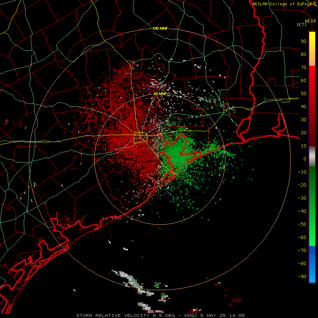The width and height of the screenshot is (318, 318).
Task: Click the -80 knot scale label
Action: [302, 264]
